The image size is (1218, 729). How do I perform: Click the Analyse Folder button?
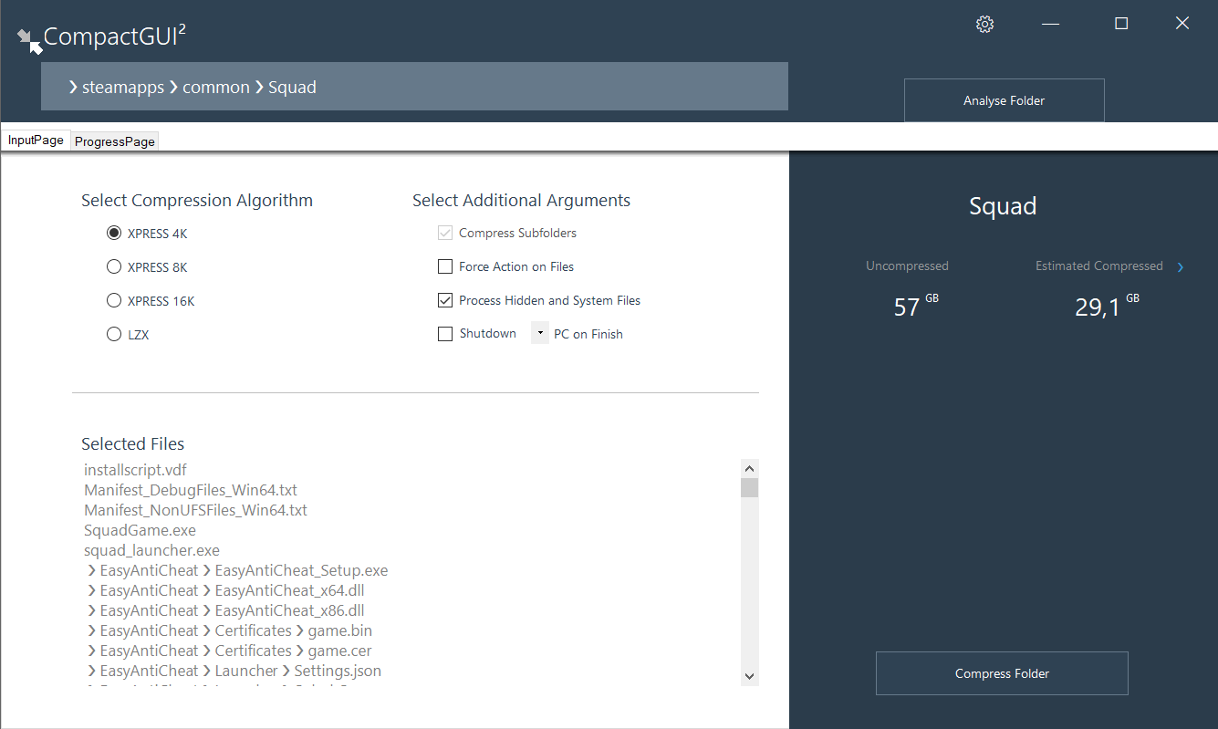click(x=1004, y=100)
